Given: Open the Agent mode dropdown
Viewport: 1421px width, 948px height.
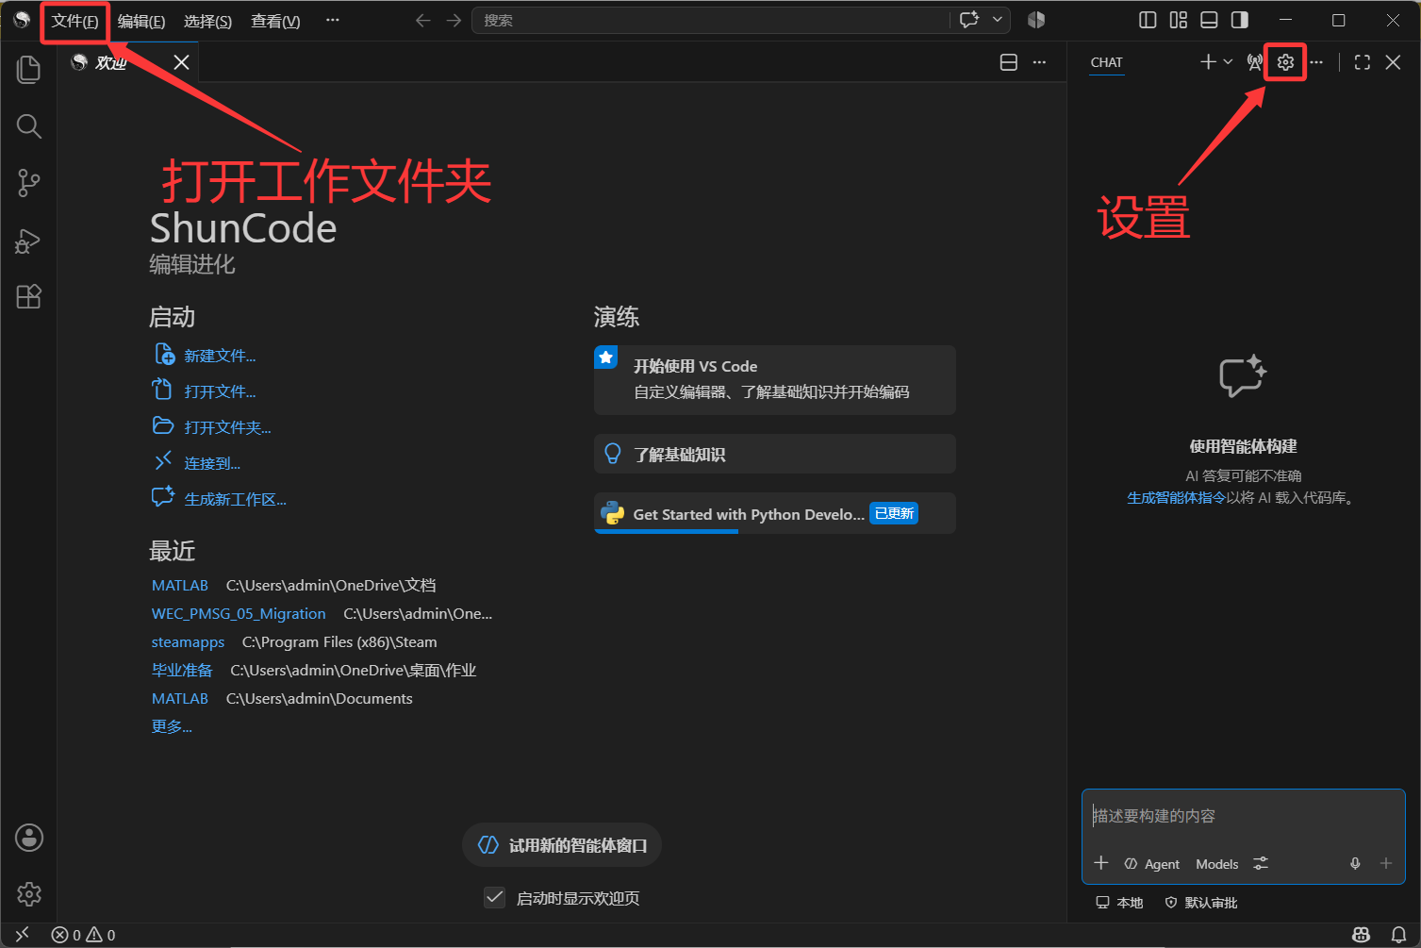Looking at the screenshot, I should [1151, 864].
